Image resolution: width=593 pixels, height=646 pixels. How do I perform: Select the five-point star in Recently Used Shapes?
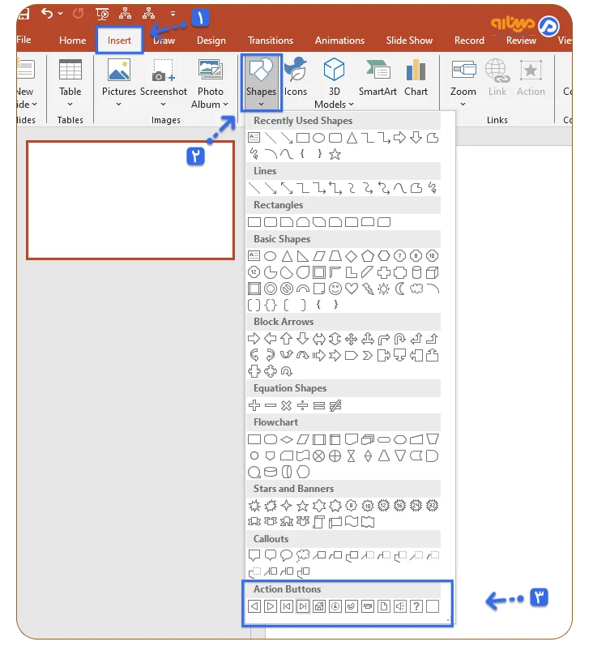click(335, 155)
